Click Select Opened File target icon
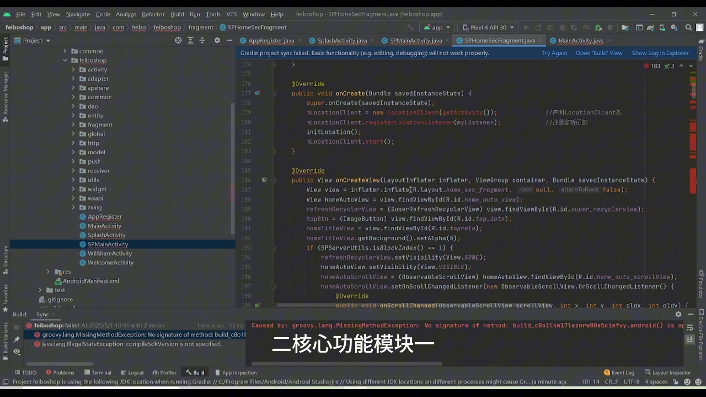This screenshot has height=397, width=706. click(x=178, y=40)
